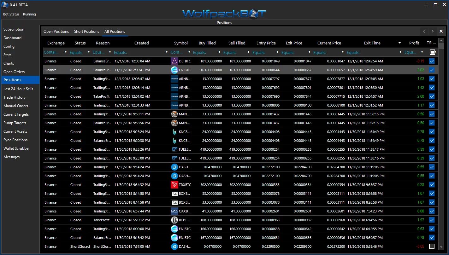Click the next tab arrow in the Positions panel
The image size is (449, 255).
(x=433, y=31)
